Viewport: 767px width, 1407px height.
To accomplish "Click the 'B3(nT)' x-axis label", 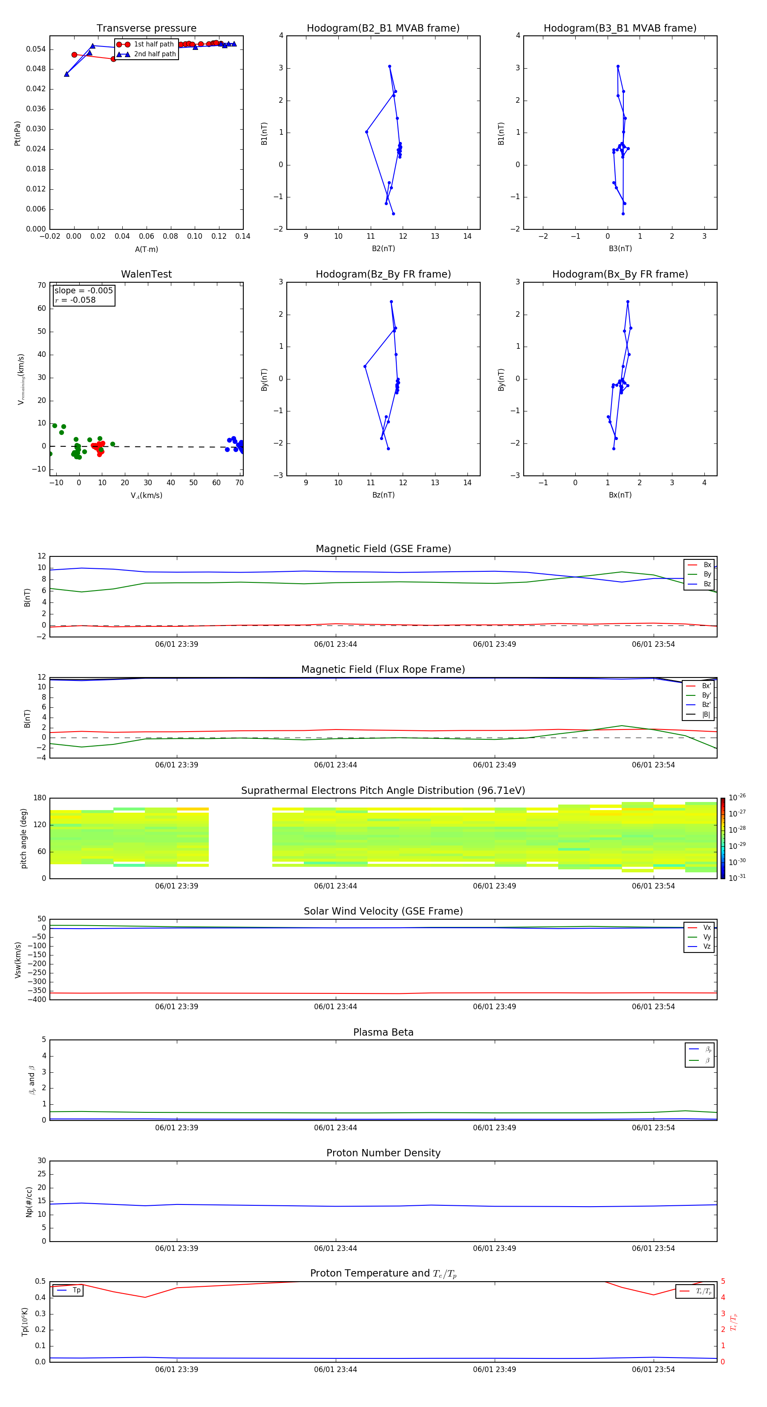I will tap(620, 249).
